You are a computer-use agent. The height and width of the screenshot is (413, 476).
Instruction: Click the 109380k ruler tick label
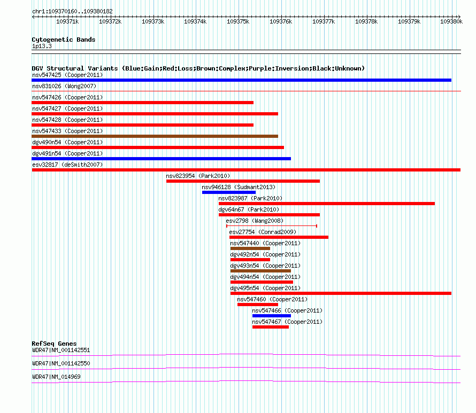click(451, 21)
